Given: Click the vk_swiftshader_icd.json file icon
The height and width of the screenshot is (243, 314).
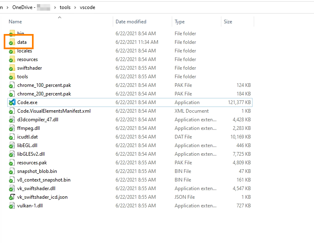Looking at the screenshot, I should pyautogui.click(x=12, y=197).
